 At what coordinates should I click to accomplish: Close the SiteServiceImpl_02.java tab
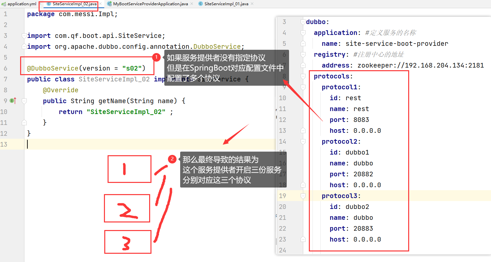click(x=101, y=4)
